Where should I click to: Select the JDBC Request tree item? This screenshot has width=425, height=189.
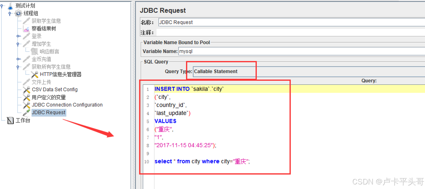pos(49,112)
